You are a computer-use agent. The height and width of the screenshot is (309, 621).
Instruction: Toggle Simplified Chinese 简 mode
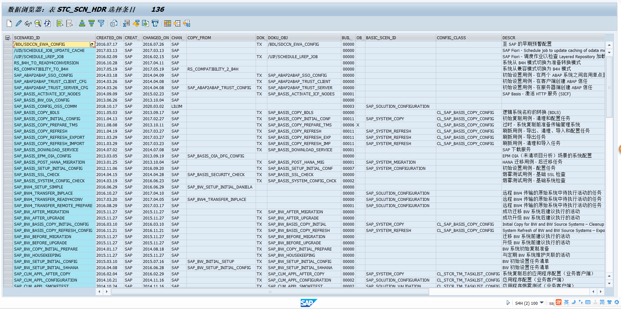(602, 302)
